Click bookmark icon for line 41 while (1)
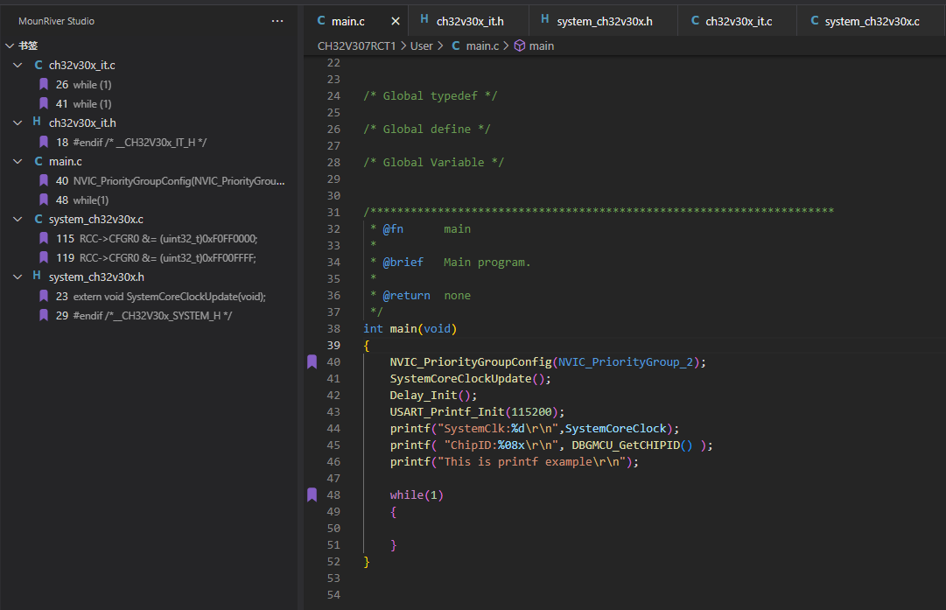946x610 pixels. (x=44, y=104)
